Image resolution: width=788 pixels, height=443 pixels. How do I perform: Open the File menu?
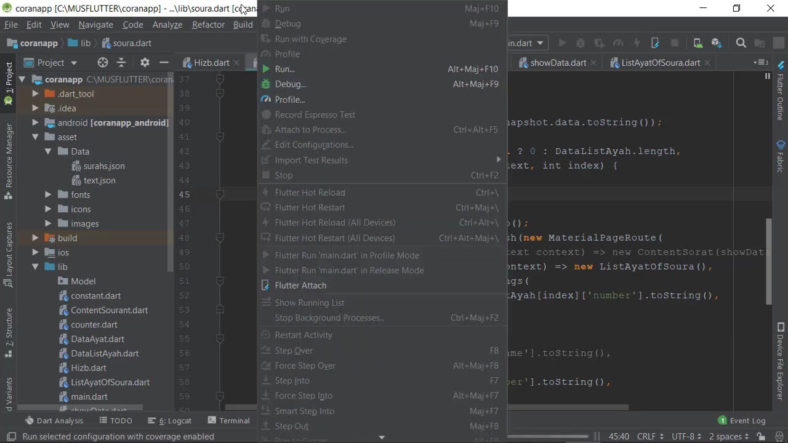point(11,25)
